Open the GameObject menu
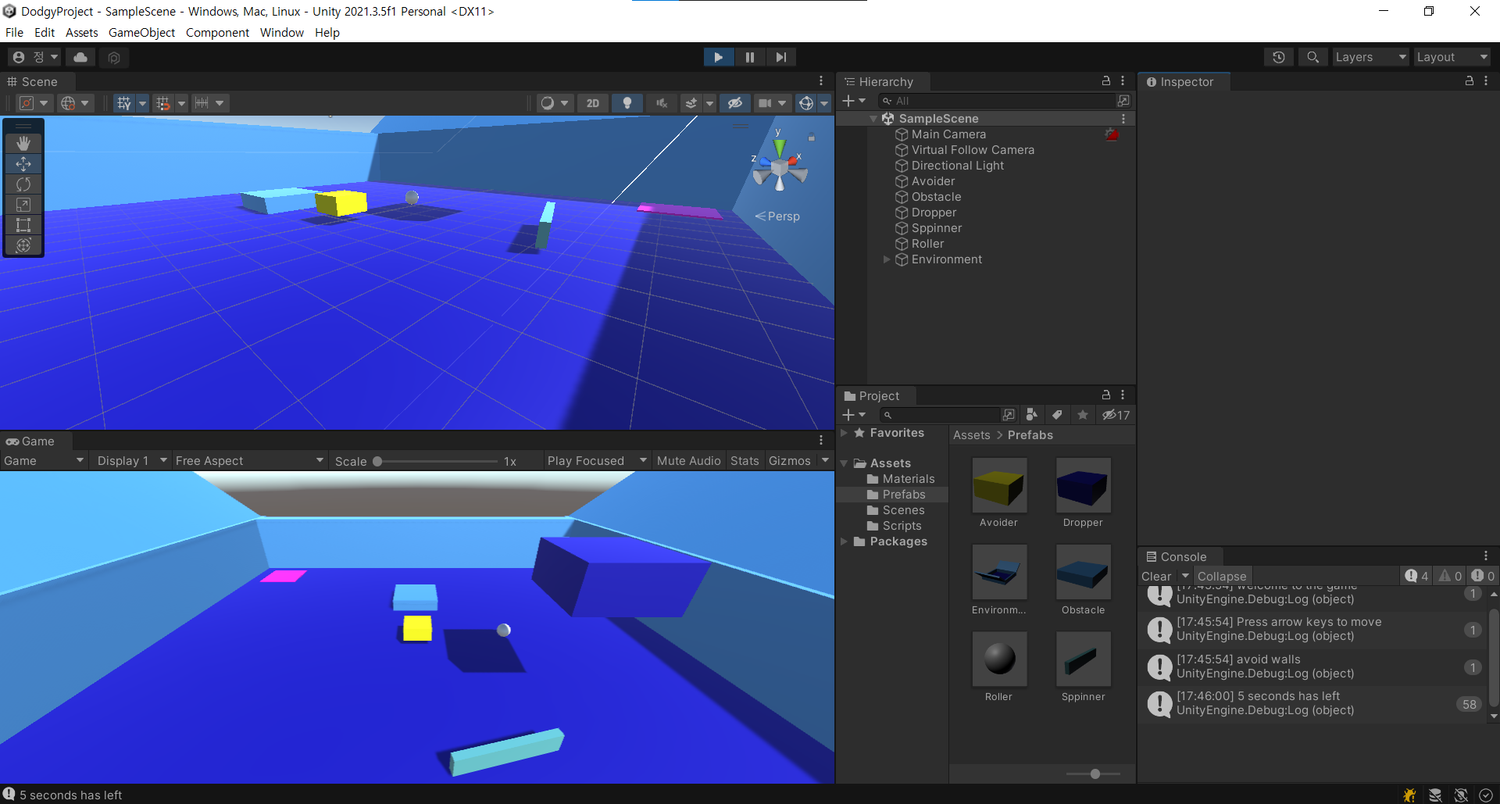The image size is (1500, 804). (x=141, y=32)
